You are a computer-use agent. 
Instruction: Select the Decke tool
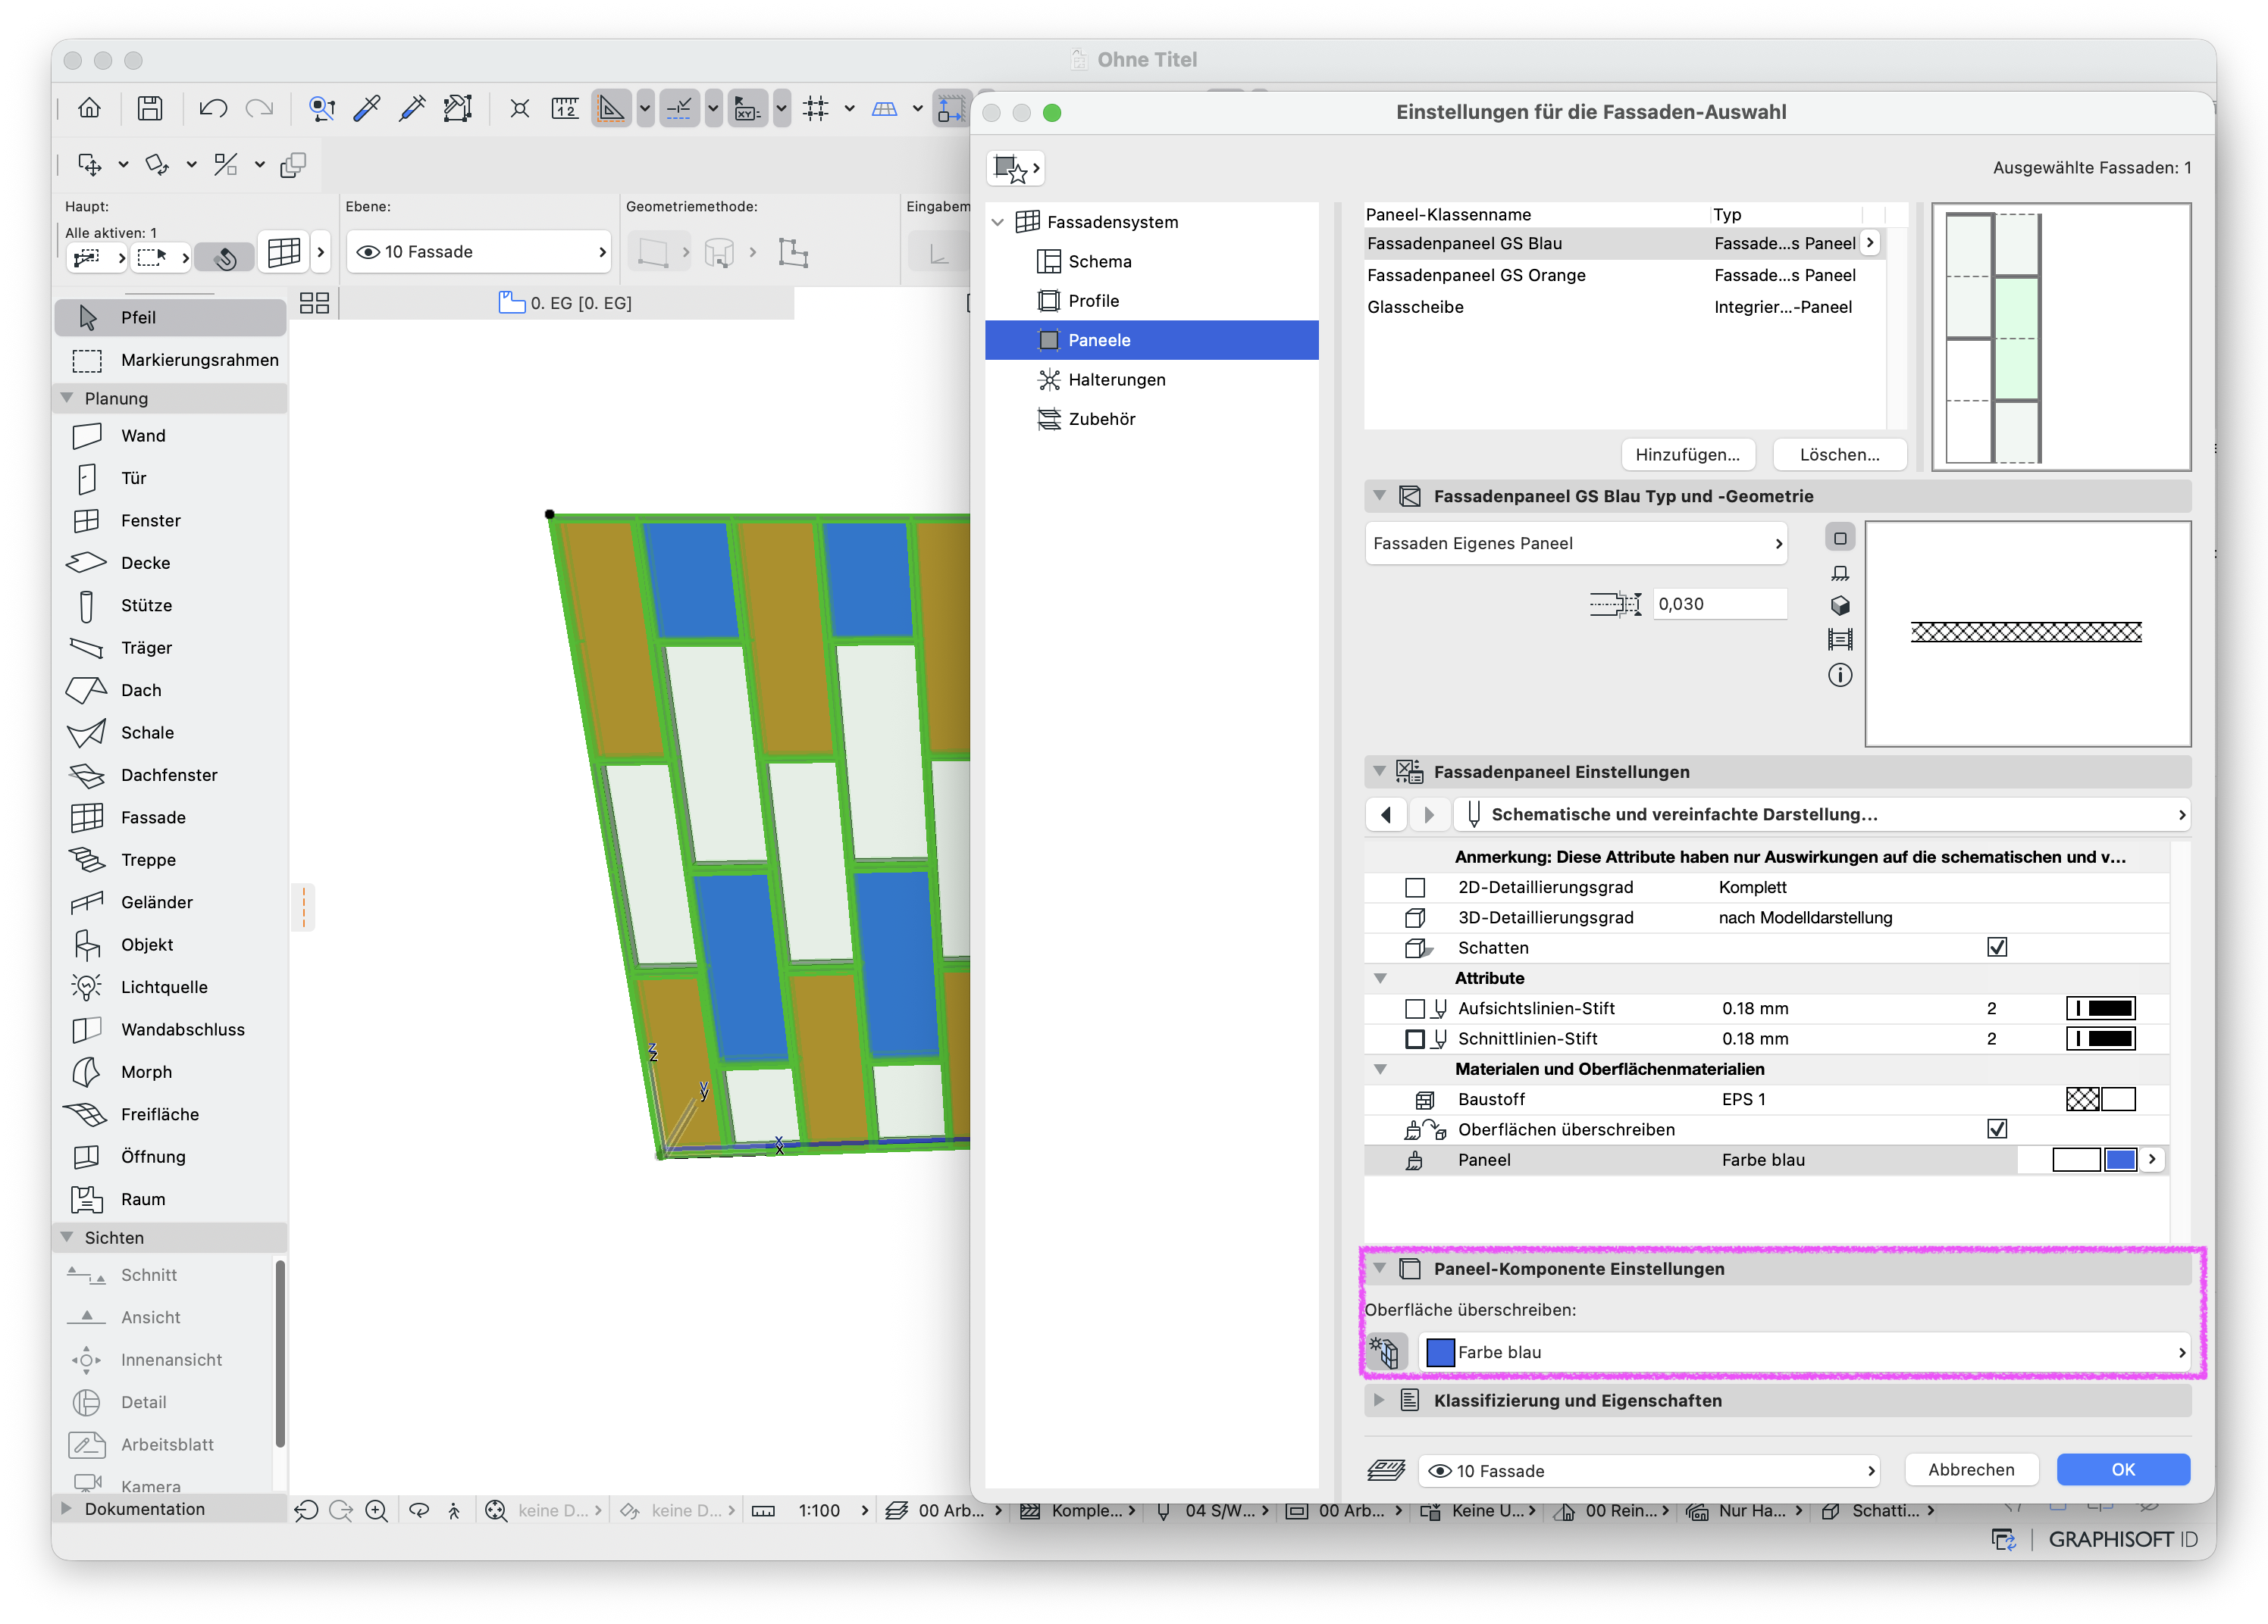click(x=170, y=563)
